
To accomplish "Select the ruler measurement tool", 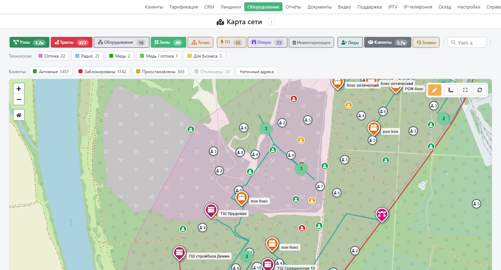I will tap(451, 90).
